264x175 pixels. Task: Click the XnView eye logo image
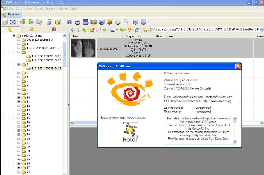(x=130, y=89)
